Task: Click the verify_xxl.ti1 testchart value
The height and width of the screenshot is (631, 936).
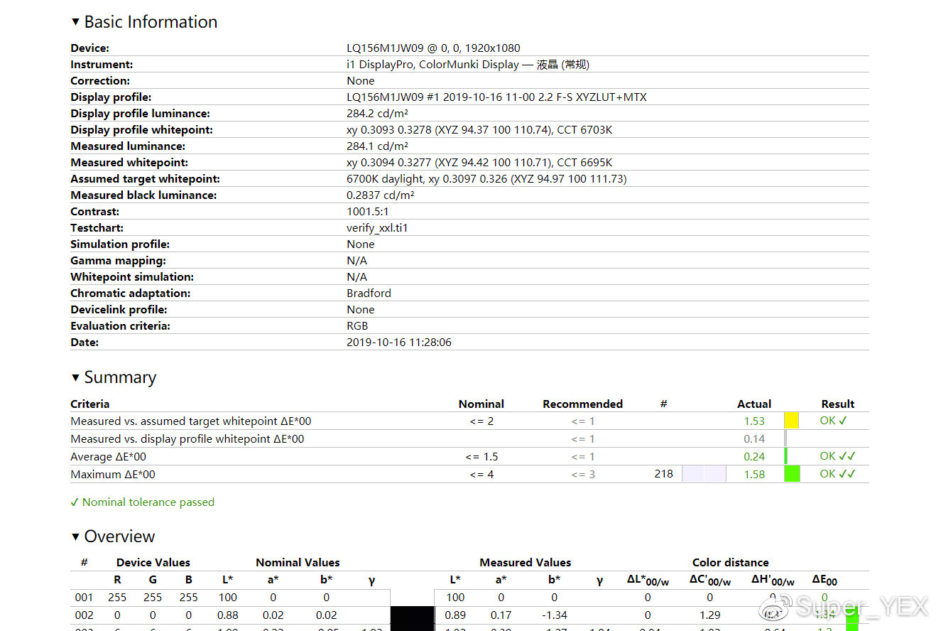Action: pyautogui.click(x=377, y=228)
